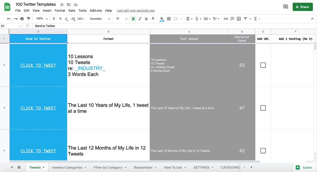The height and width of the screenshot is (172, 317).
Task: Click the Print icon
Action: [22, 19]
